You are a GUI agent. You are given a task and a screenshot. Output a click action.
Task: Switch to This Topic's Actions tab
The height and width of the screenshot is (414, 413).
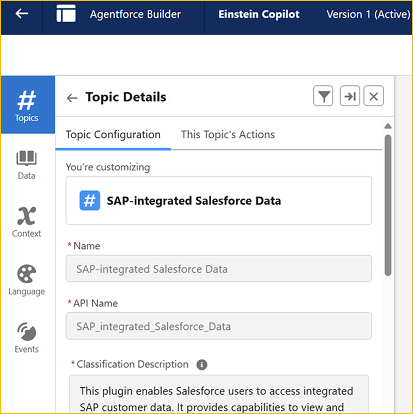coord(228,135)
